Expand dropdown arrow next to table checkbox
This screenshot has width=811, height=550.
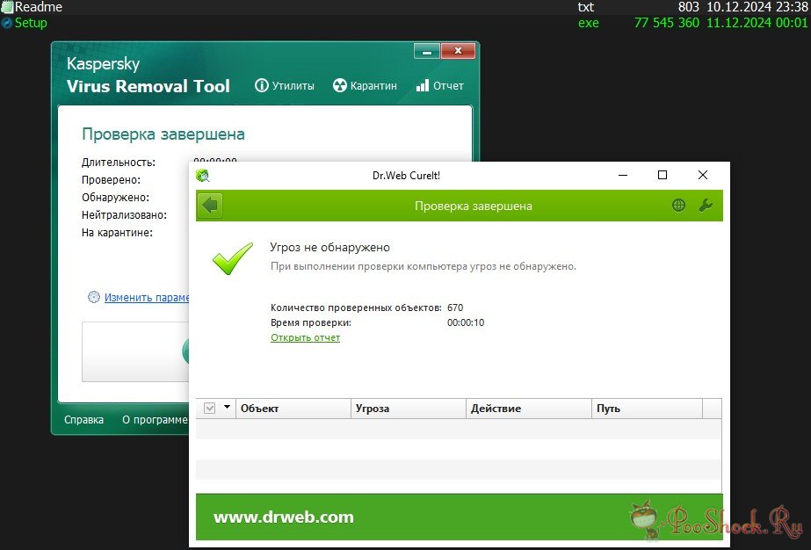[227, 407]
